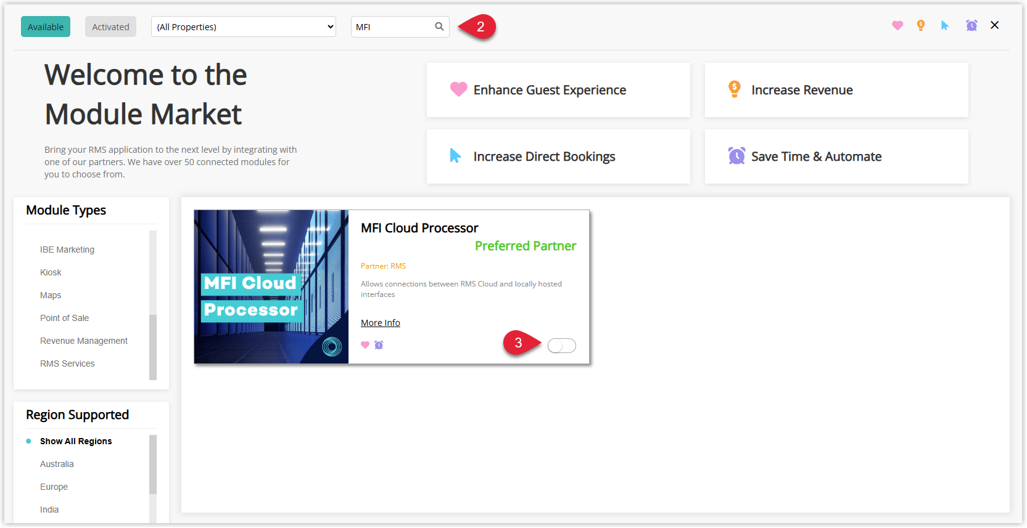Filter by lightbulb revenue icon in top toolbar

(x=921, y=25)
